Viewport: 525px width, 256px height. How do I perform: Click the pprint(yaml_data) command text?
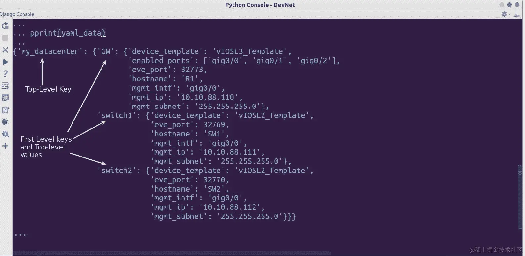(68, 33)
